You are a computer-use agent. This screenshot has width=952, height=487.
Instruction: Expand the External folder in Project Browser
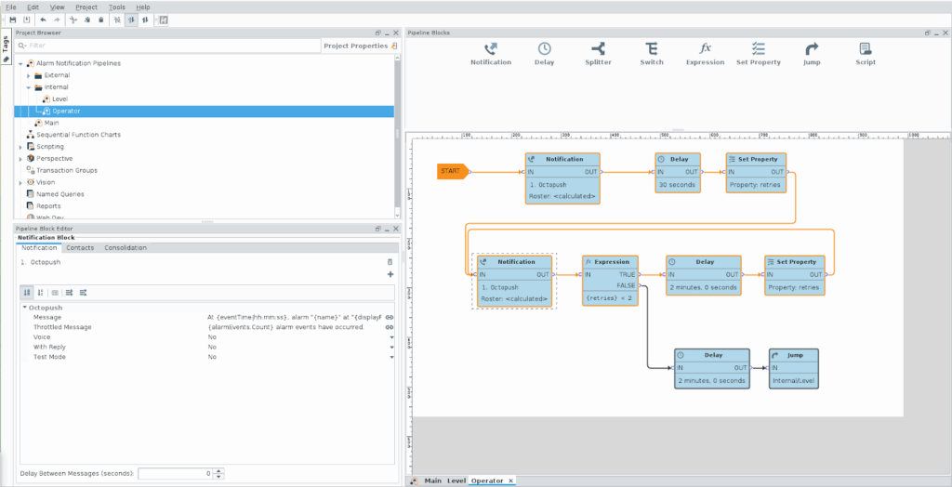(29, 75)
